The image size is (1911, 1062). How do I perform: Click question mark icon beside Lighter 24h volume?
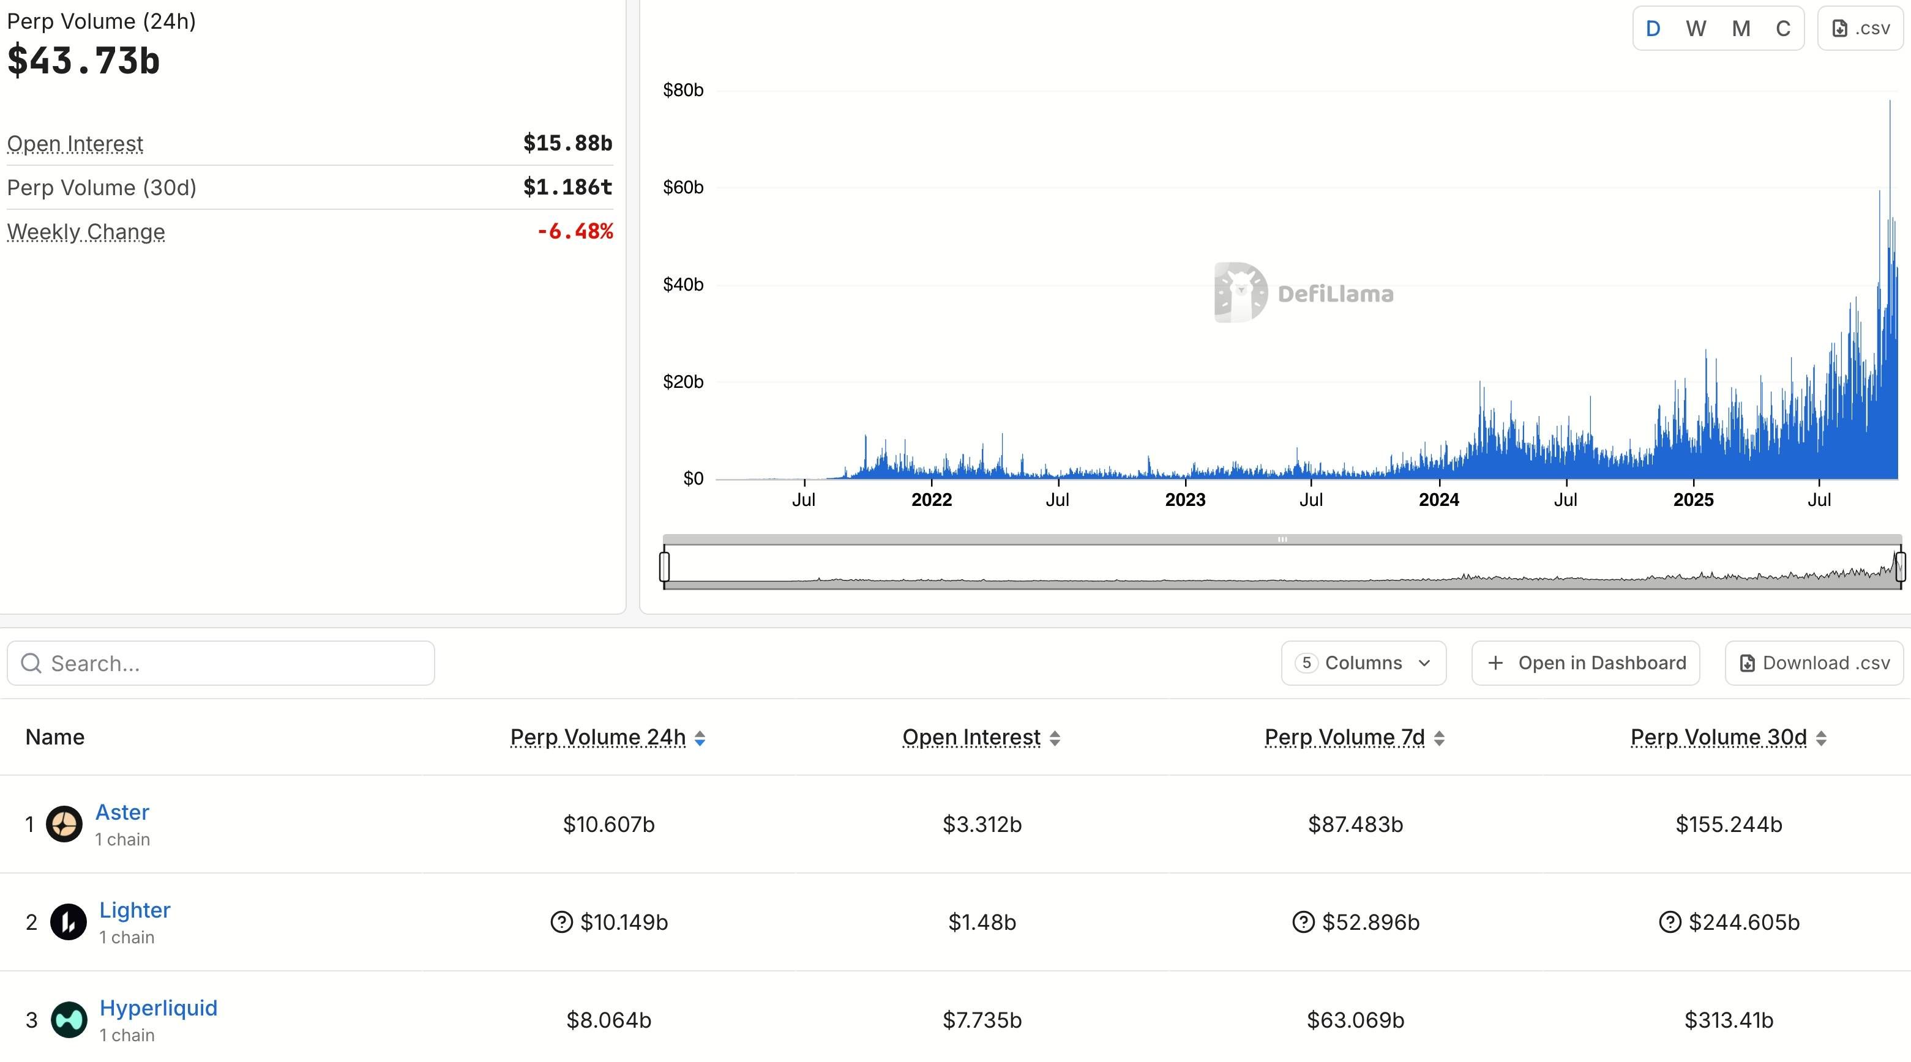561,922
